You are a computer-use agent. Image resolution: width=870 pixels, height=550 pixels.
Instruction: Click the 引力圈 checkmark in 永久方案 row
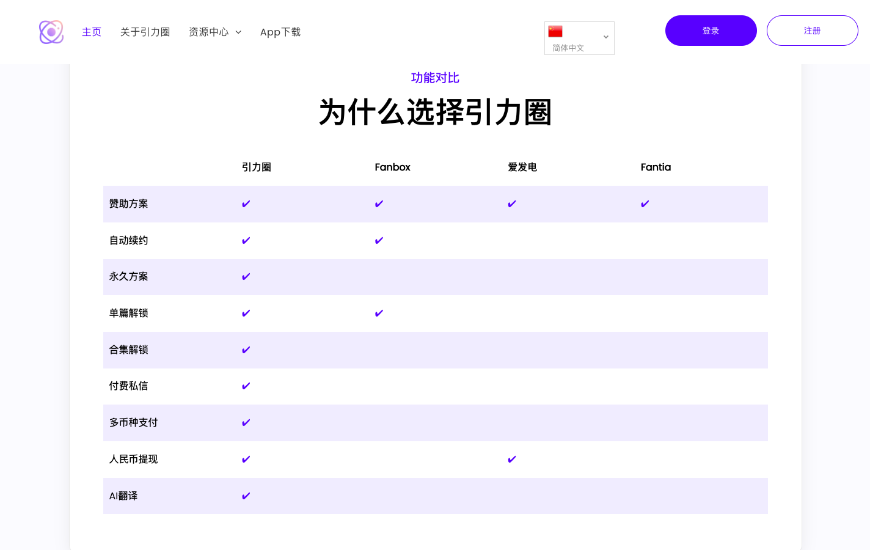pos(246,277)
